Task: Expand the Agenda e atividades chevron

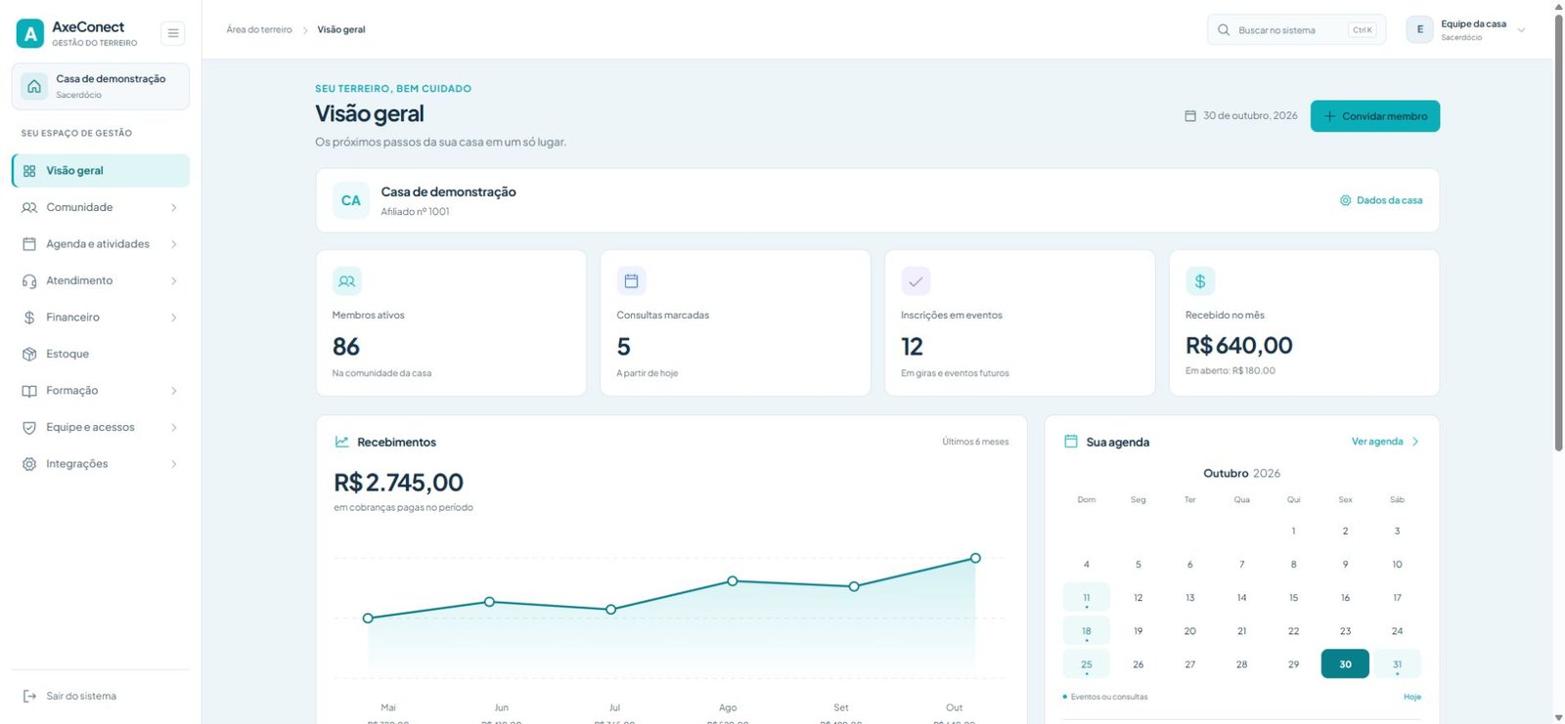Action: pyautogui.click(x=174, y=244)
